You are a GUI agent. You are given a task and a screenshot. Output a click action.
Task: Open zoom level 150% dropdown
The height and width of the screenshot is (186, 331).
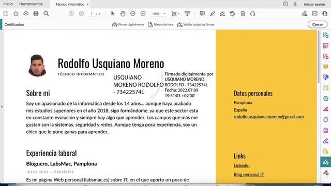tap(158, 14)
